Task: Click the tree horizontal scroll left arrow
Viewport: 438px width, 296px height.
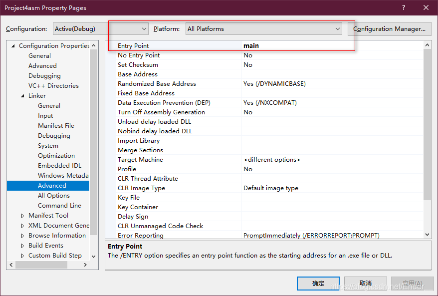Action: 11,265
